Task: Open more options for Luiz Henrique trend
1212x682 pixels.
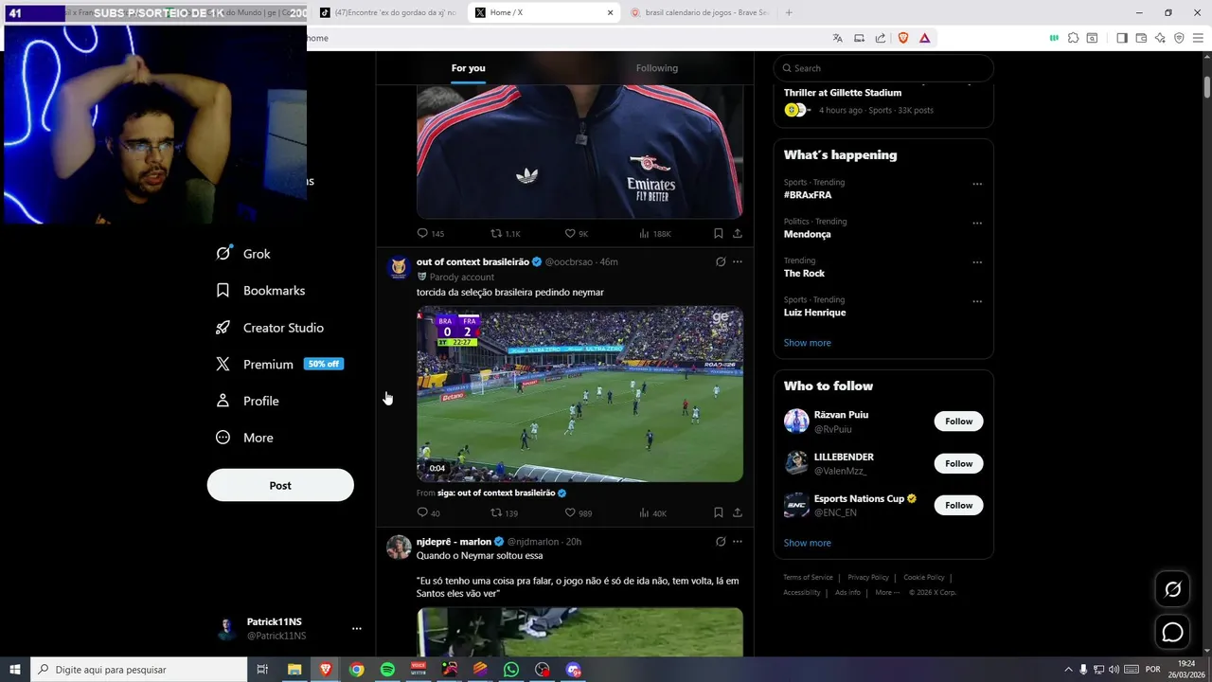Action: 977,301
